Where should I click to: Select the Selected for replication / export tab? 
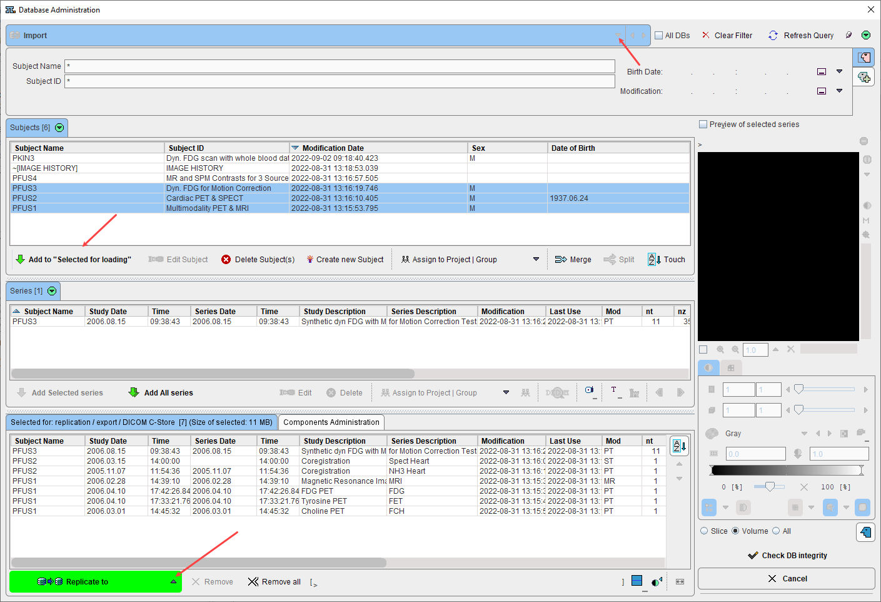click(141, 422)
